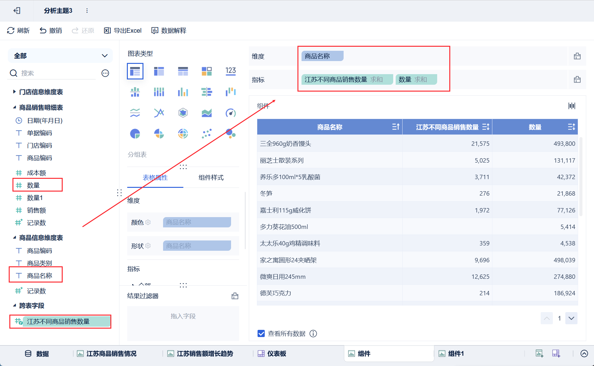The width and height of the screenshot is (594, 366).
Task: Open the 数据 bottom tab
Action: pyautogui.click(x=37, y=354)
